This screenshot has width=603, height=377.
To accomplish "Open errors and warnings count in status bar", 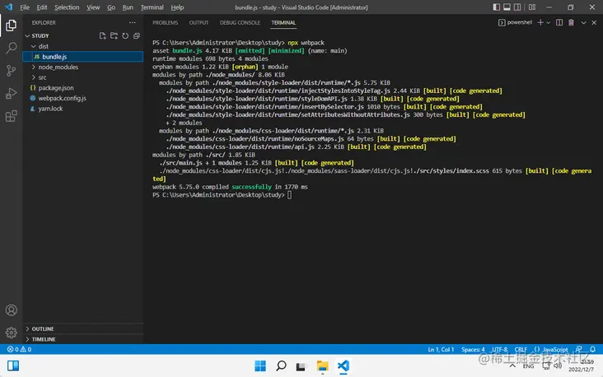I will click(19, 349).
